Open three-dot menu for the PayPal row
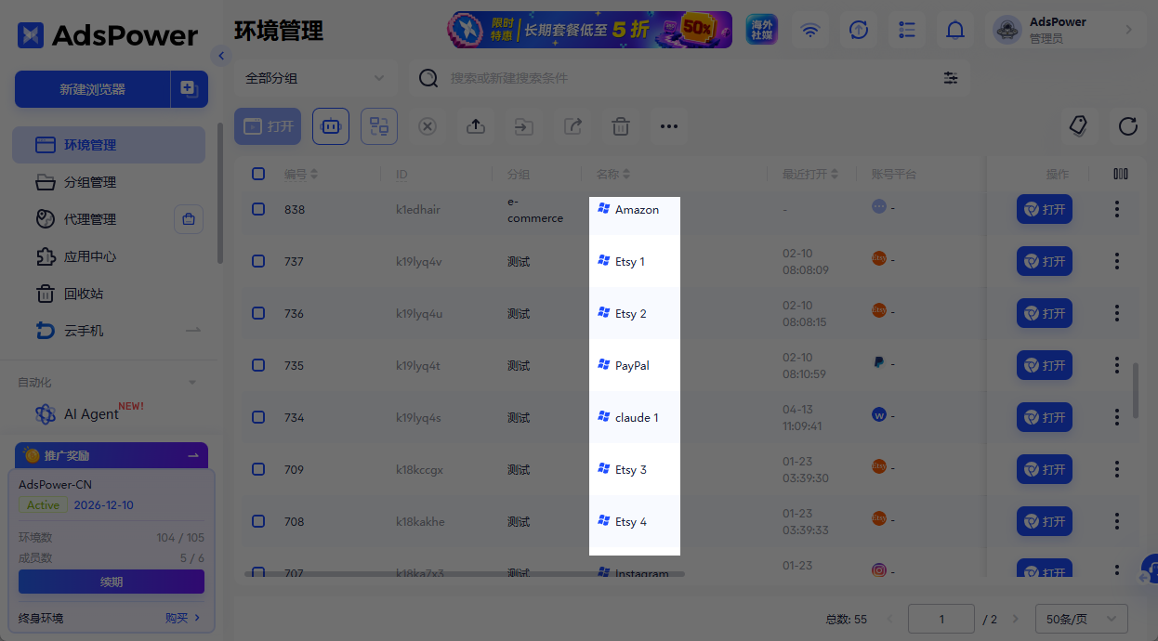This screenshot has width=1158, height=641. pos(1117,365)
